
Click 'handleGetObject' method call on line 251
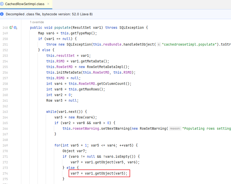point(139,45)
